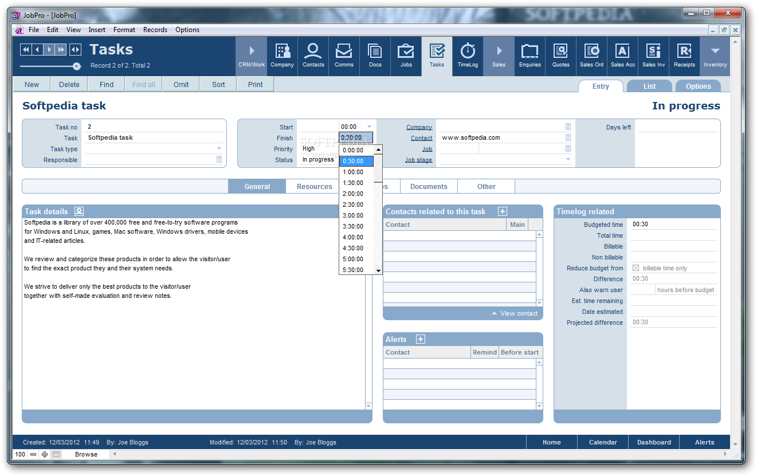
Task: Open the Records menu
Action: coord(155,30)
